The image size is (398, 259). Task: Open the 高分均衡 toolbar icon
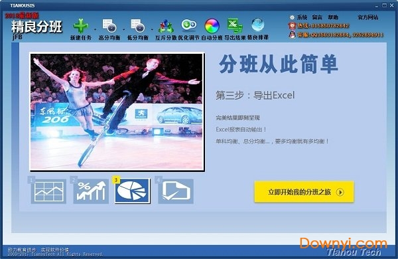coord(109,26)
